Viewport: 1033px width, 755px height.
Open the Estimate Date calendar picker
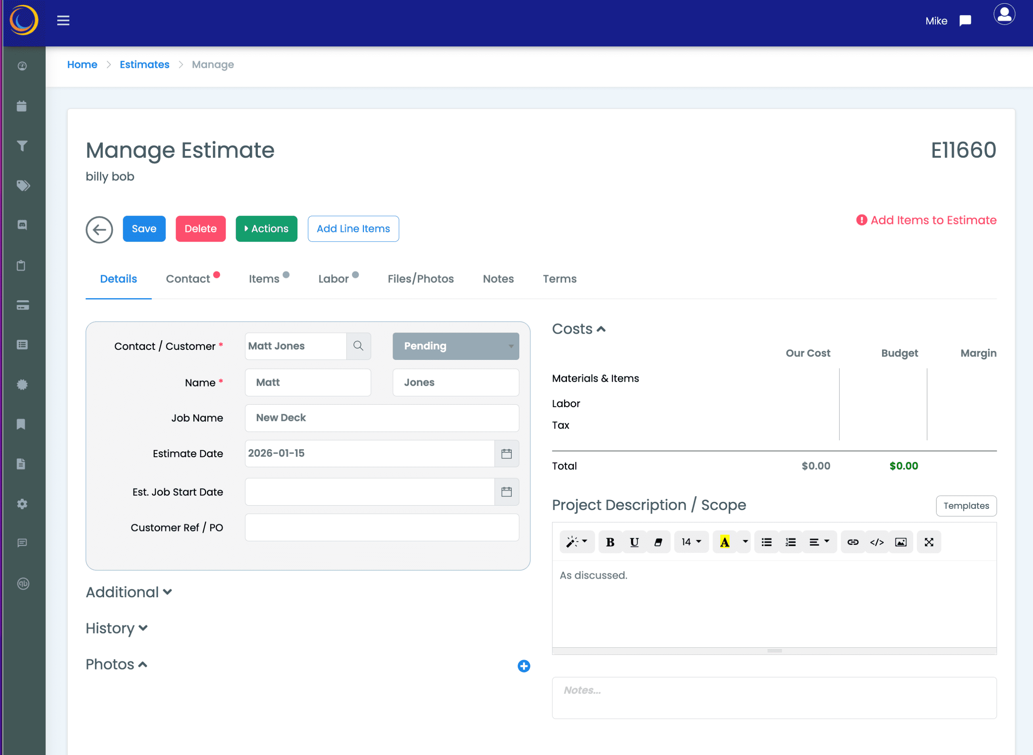[x=506, y=454]
